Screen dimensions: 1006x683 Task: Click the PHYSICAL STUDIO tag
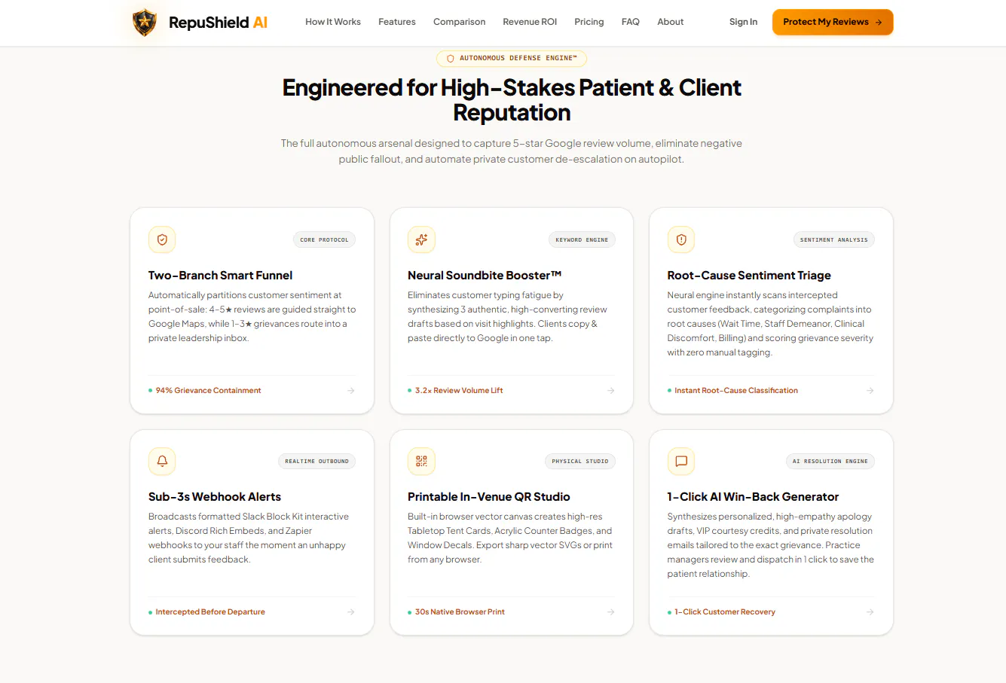coord(580,461)
